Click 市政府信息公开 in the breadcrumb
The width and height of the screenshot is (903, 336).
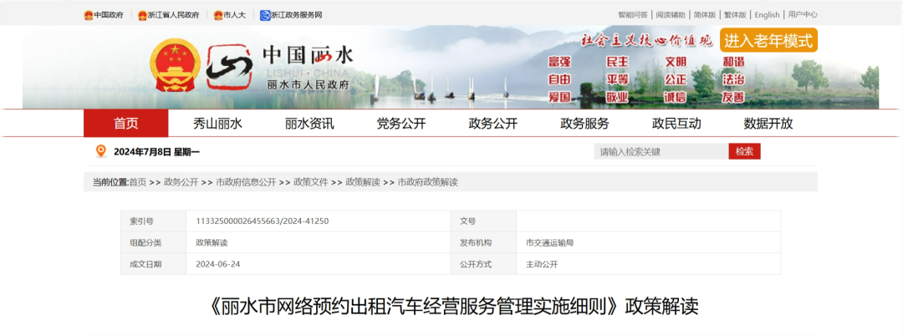246,182
